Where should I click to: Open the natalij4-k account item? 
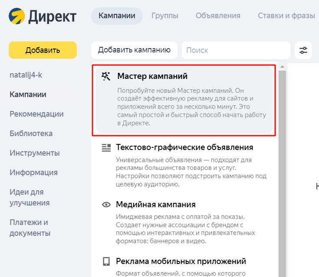(26, 75)
